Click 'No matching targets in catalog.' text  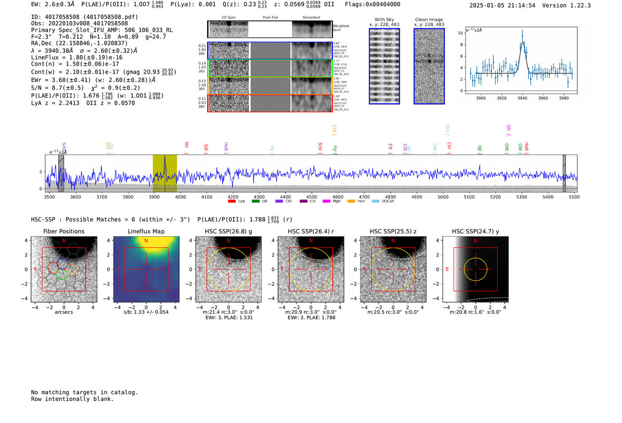coord(84,392)
